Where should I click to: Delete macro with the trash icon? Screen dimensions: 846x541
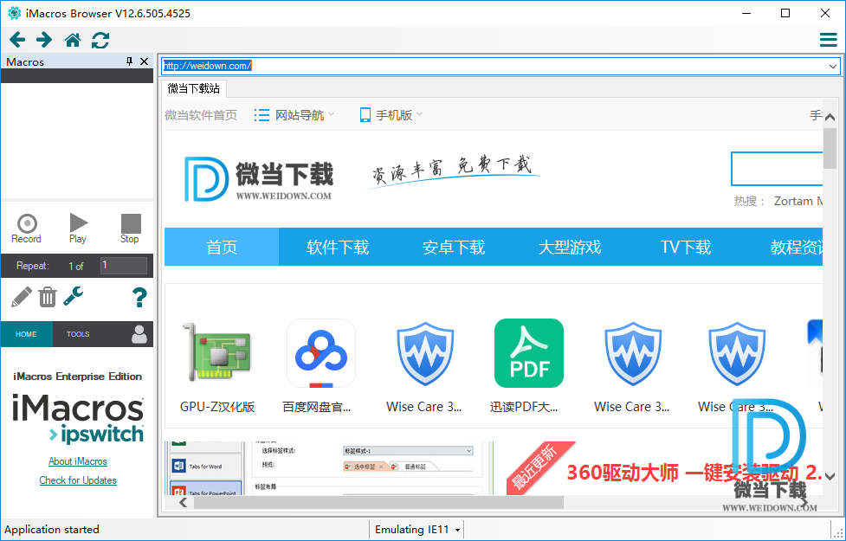coord(48,297)
